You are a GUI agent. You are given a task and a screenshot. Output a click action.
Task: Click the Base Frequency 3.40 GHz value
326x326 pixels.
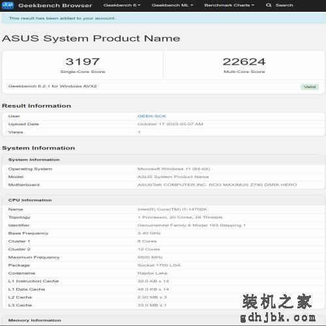[149, 233]
